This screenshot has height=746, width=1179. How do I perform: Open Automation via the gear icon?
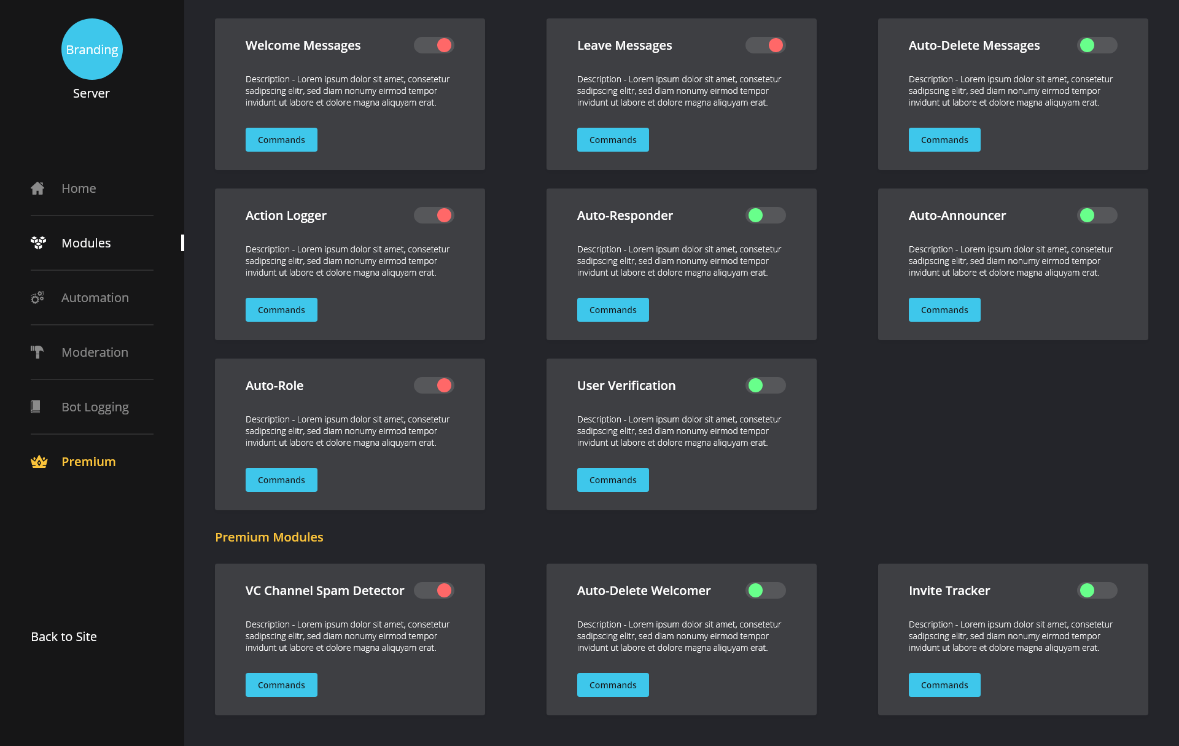(x=37, y=297)
